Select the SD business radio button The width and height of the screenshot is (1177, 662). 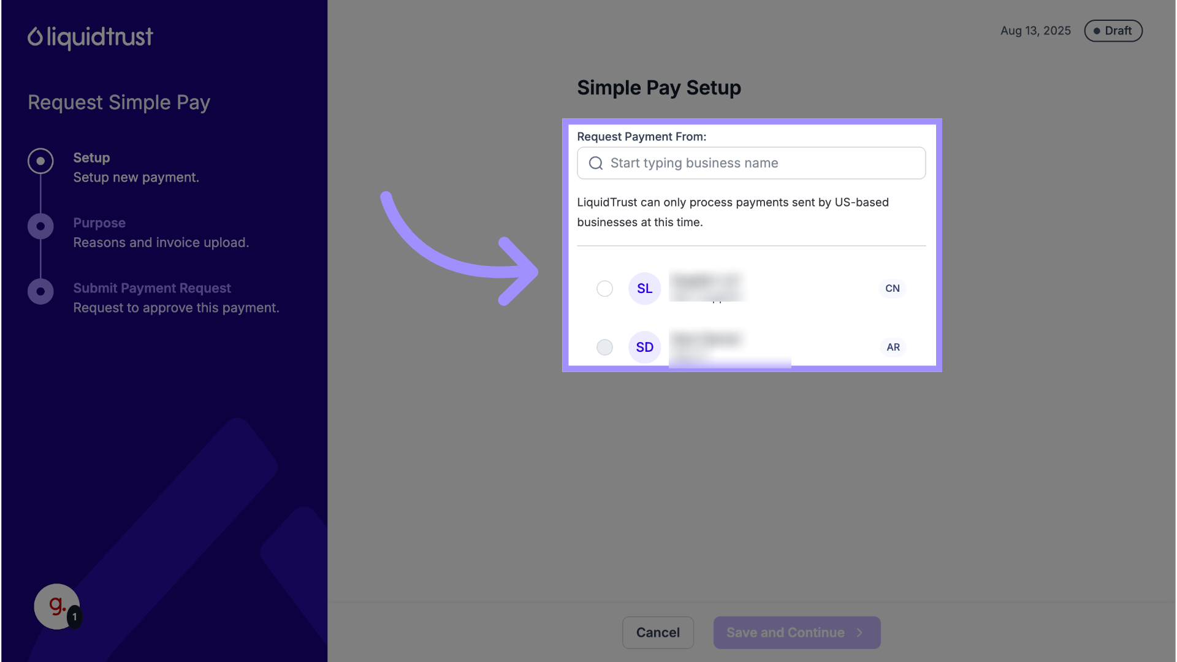pos(604,348)
